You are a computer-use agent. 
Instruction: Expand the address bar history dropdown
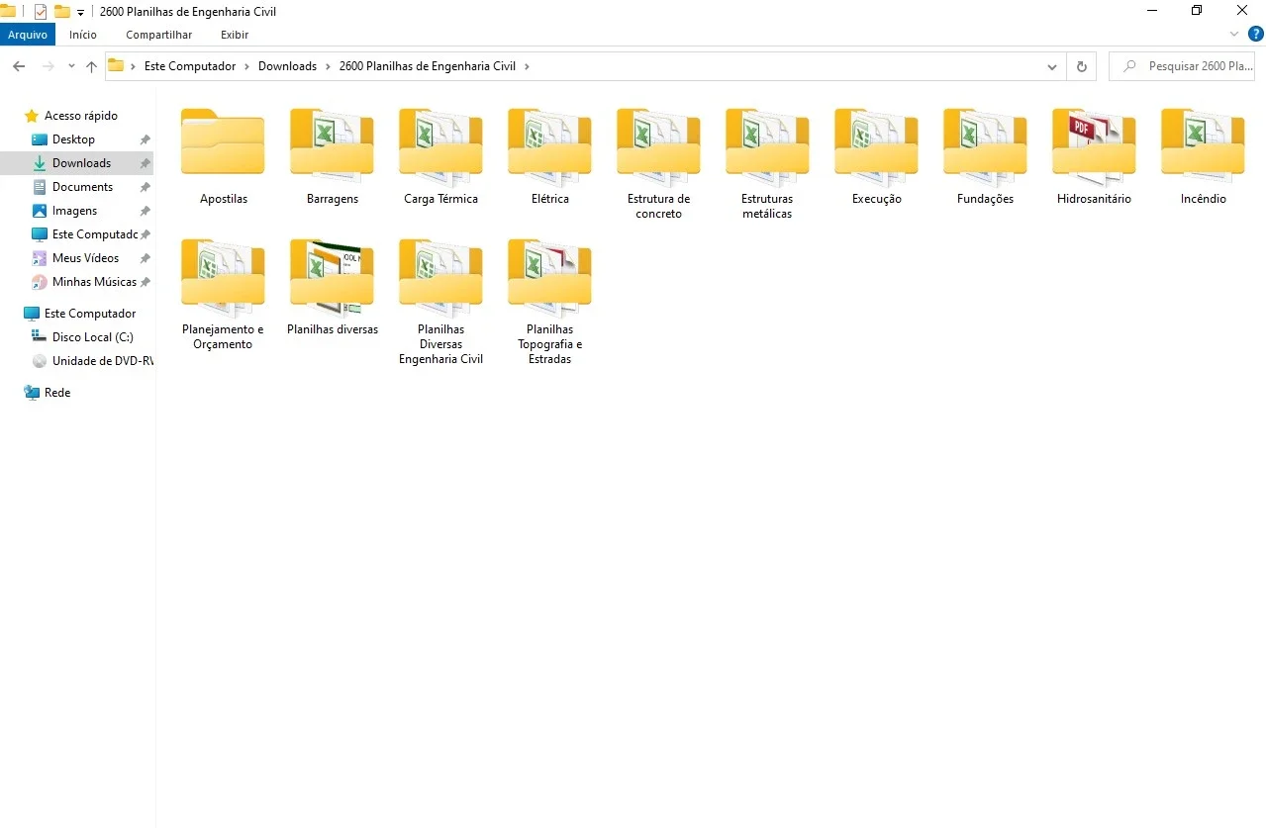[x=1052, y=66]
